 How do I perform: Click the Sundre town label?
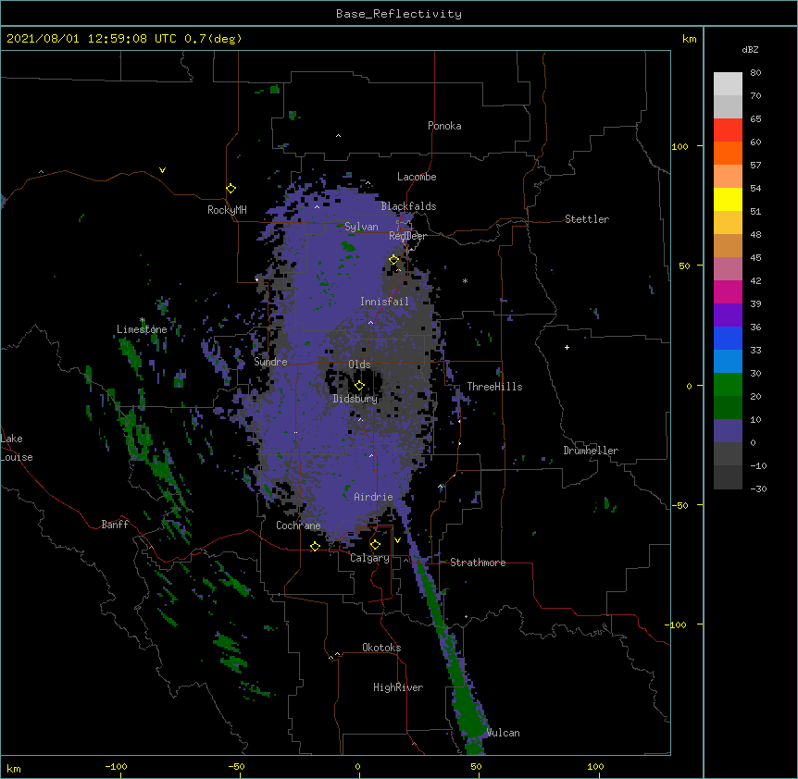(x=270, y=362)
